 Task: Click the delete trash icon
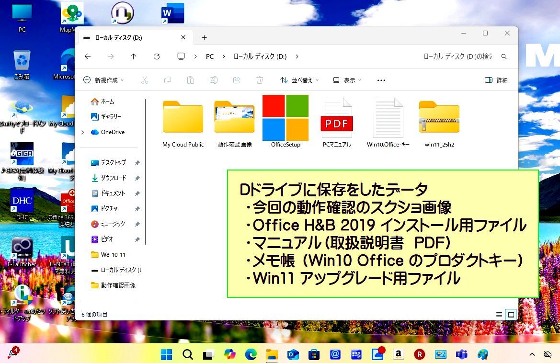(260, 80)
